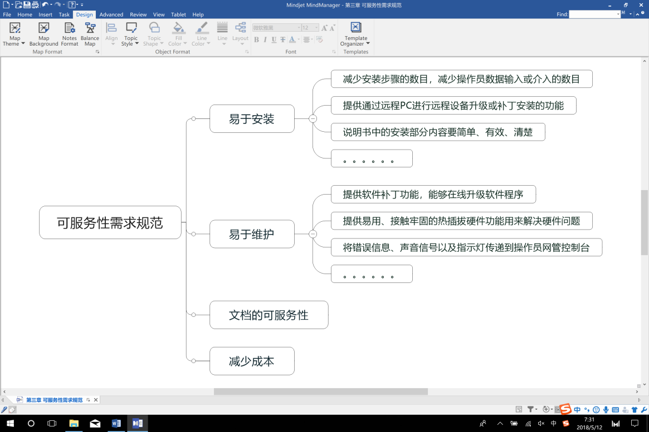Collapse the 易于安装 branch subtopics
649x432 pixels.
click(x=313, y=118)
